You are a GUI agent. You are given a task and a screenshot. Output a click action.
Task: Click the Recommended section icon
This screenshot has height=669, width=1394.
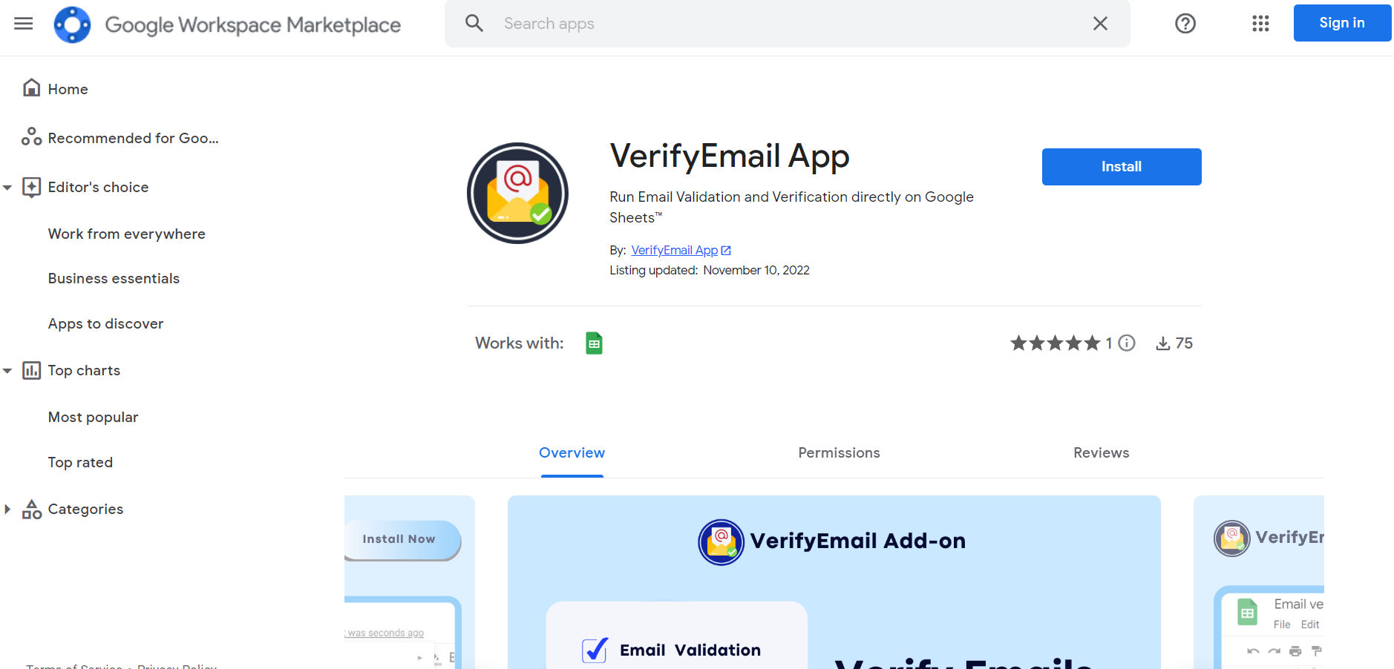tap(31, 136)
